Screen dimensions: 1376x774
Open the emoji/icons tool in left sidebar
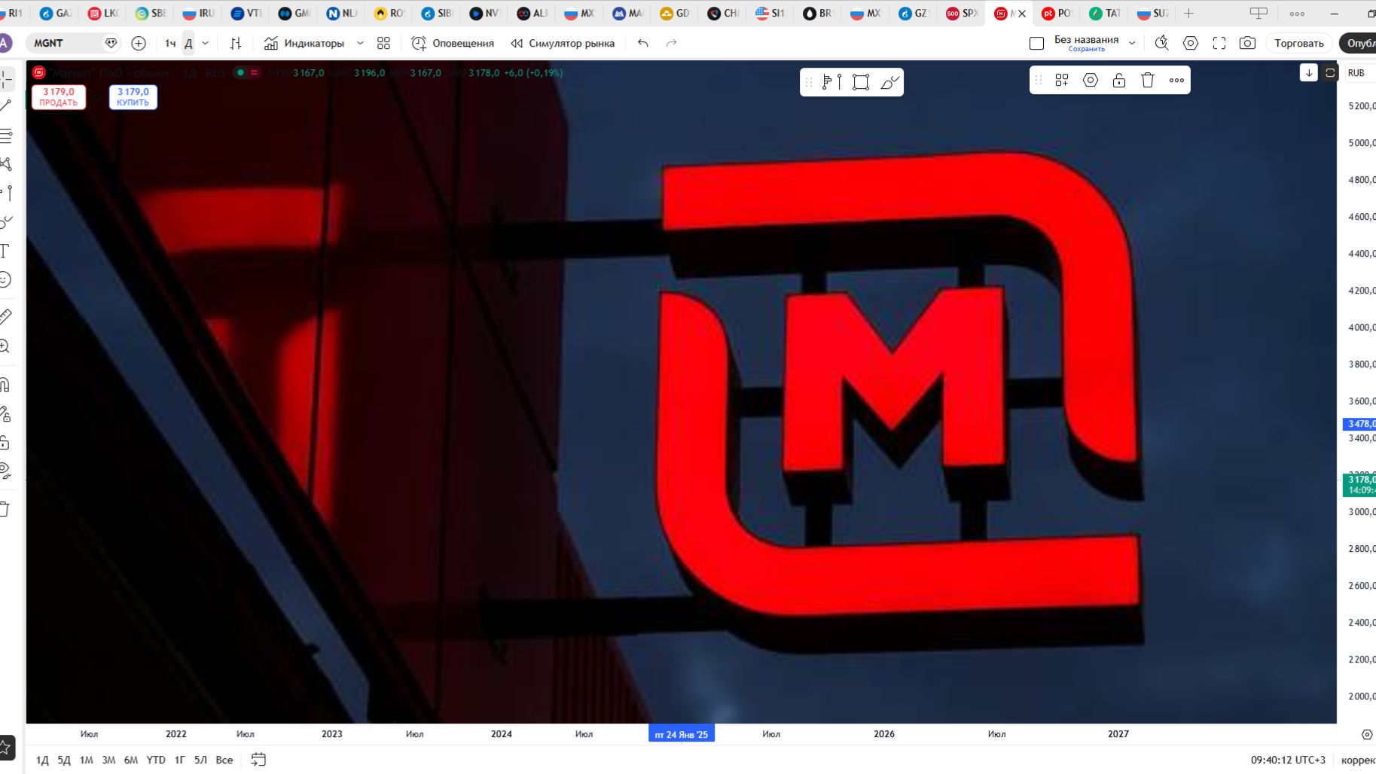(5, 280)
